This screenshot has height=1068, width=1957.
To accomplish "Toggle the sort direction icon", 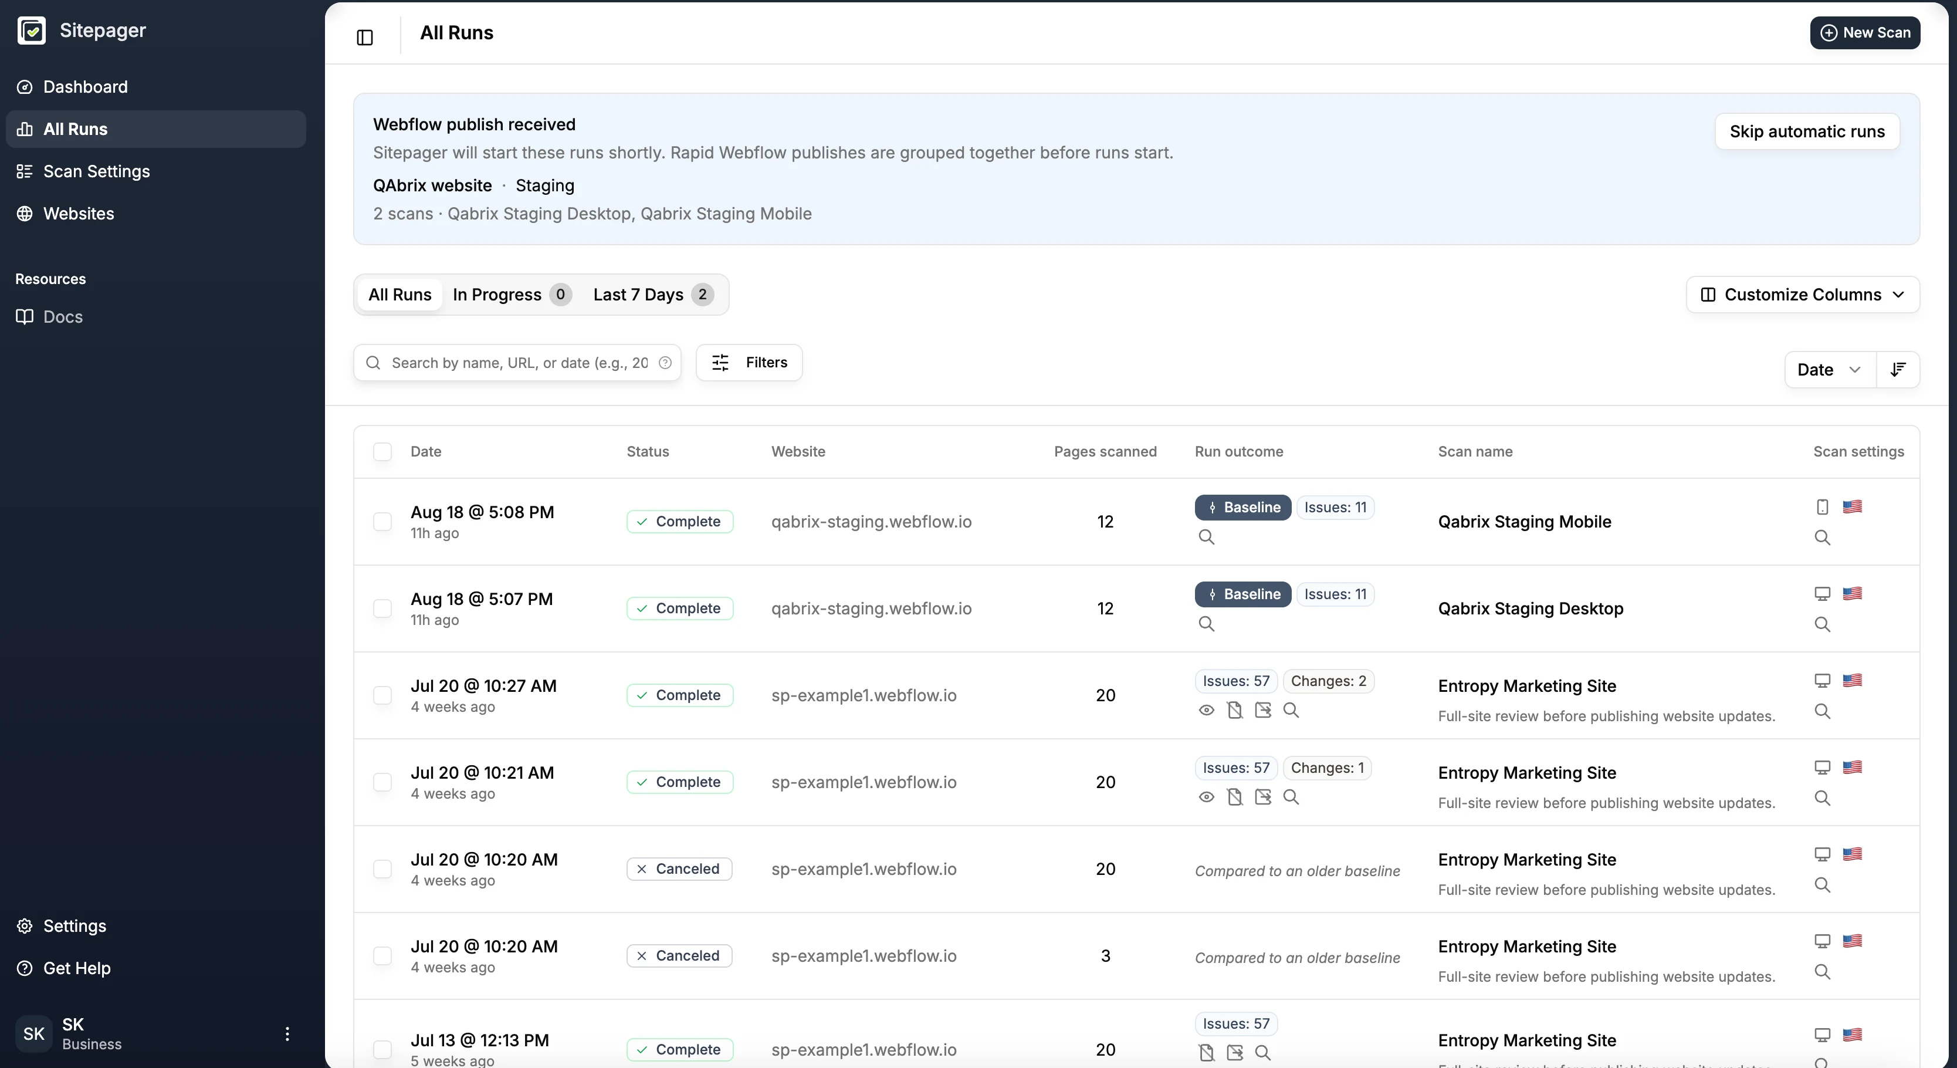I will (x=1898, y=370).
